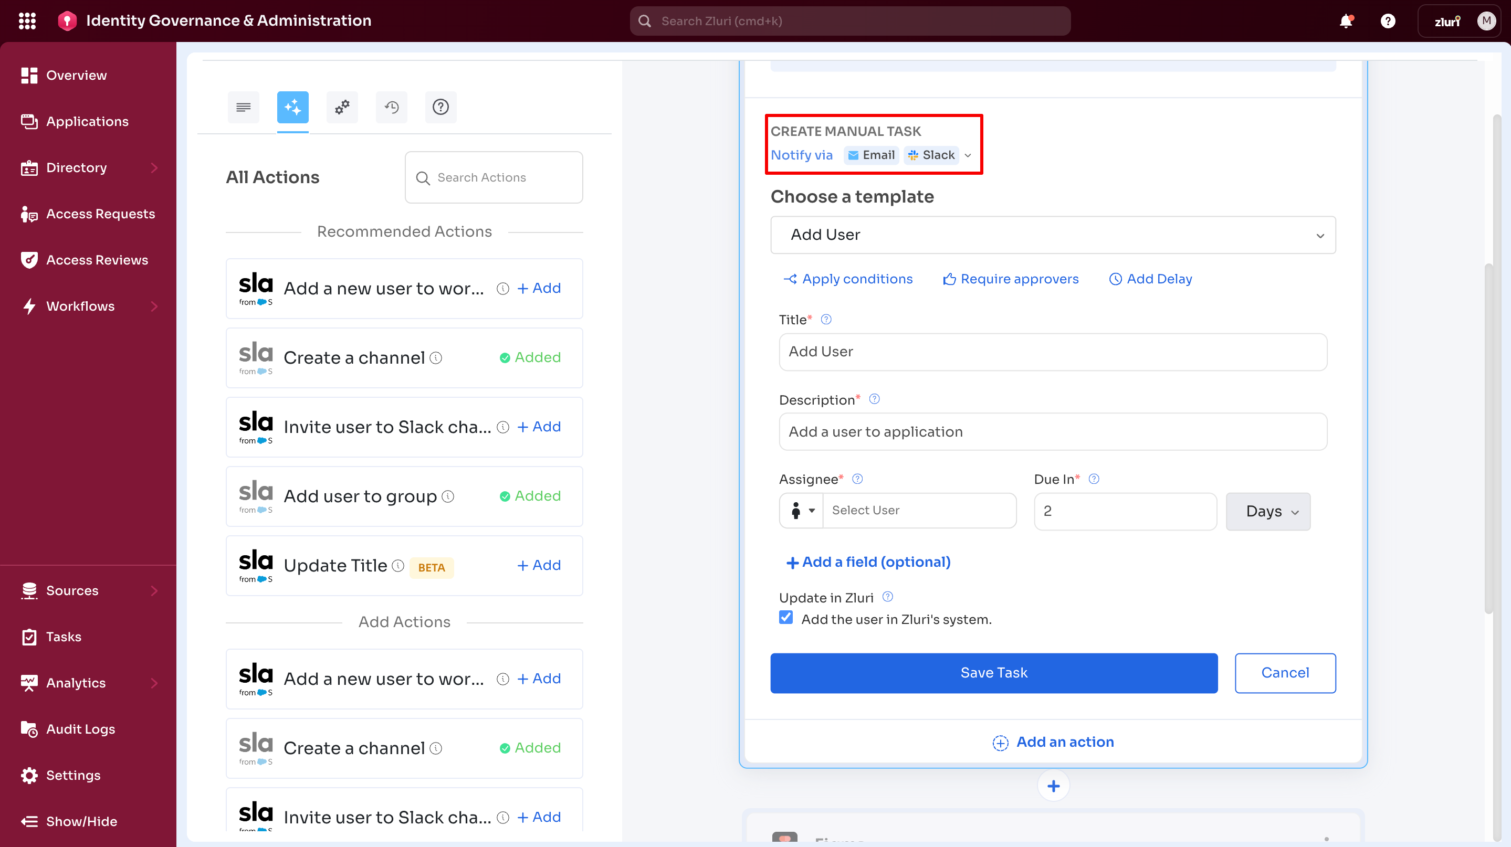Screen dimensions: 1511x847
Task: Click the Save Task button
Action: click(994, 673)
